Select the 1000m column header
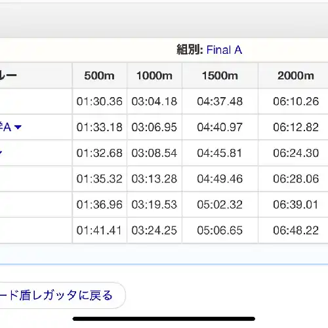The width and height of the screenshot is (328, 328). [154, 75]
